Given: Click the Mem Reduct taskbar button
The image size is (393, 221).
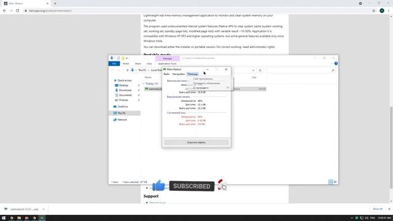Looking at the screenshot, I should [42, 218].
